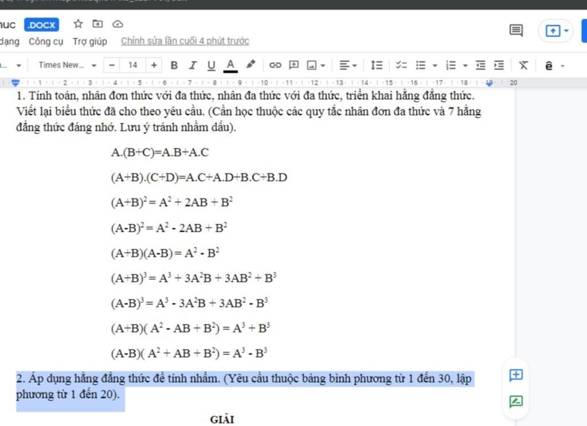The width and height of the screenshot is (587, 426).
Task: Click the formula (A-B)³ = A³ - 3A²B + 3AB² - B³
Action: [x=189, y=303]
